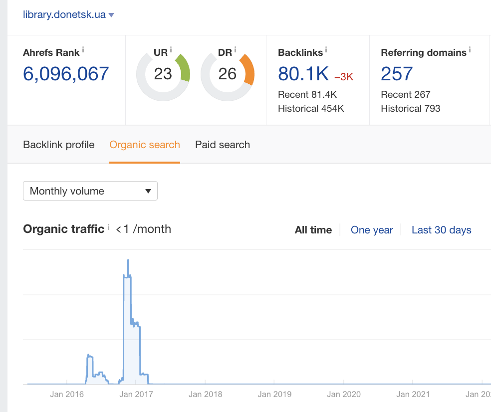The height and width of the screenshot is (412, 491).
Task: Click the DR info icon
Action: 235,49
